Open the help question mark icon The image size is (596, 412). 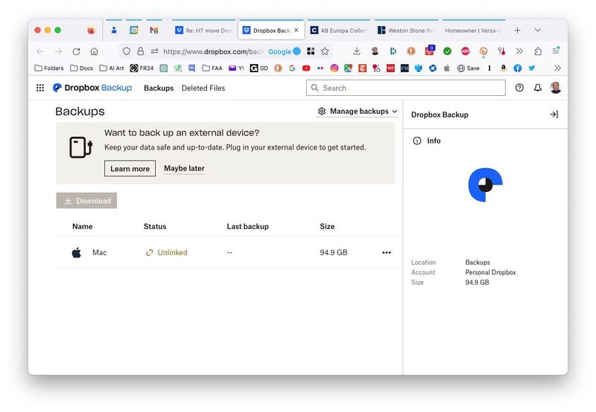(x=519, y=88)
